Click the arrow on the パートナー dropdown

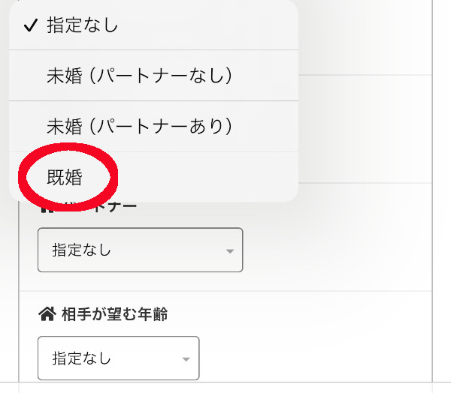point(230,250)
